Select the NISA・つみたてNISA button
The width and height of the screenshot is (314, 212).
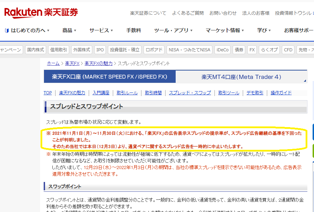point(189,50)
